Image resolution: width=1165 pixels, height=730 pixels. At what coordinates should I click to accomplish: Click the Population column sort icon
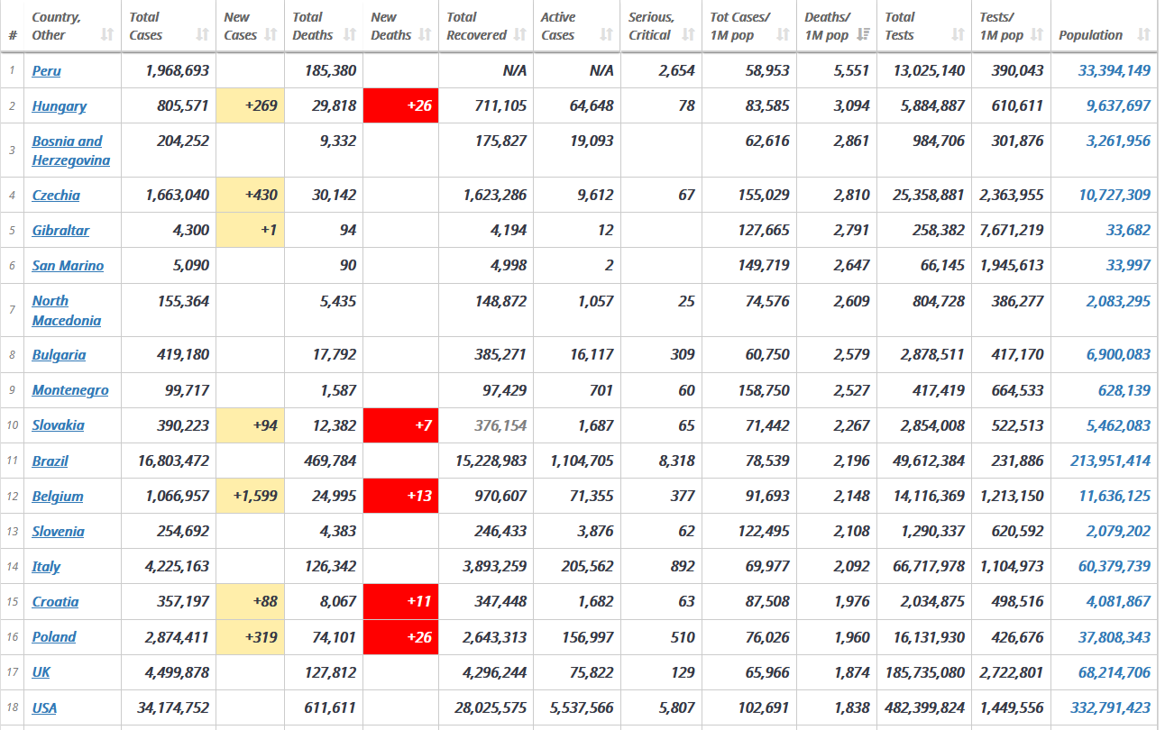pyautogui.click(x=1143, y=35)
